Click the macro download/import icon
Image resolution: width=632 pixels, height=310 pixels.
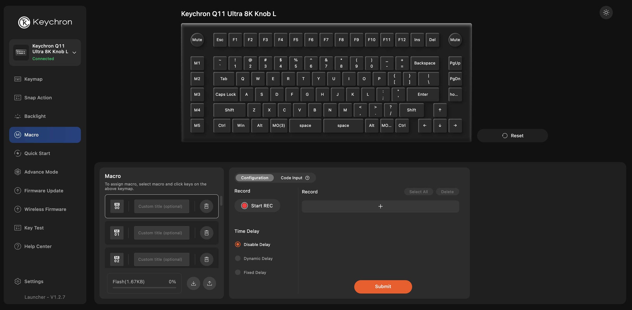tap(193, 283)
